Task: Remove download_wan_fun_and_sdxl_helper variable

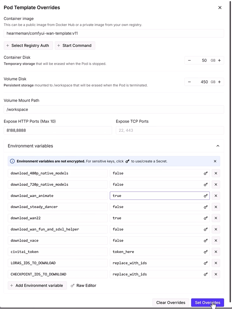Action: click(x=216, y=229)
